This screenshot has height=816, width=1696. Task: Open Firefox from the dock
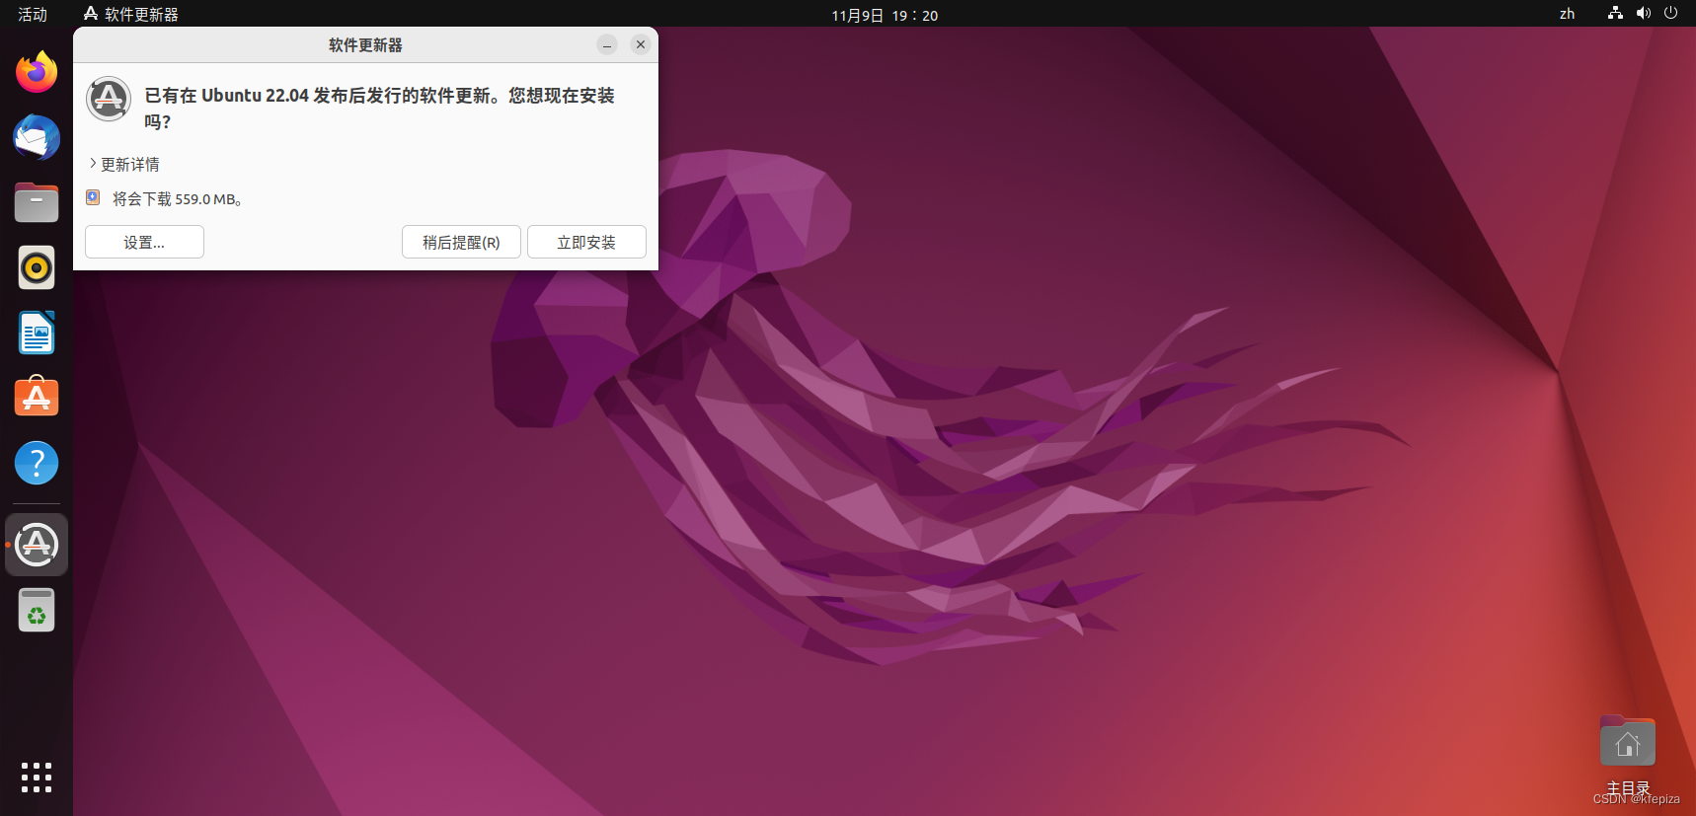37,72
